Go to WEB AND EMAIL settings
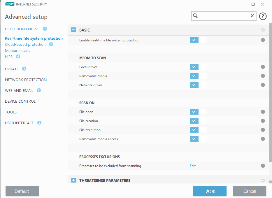This screenshot has height=198, width=272. point(19,91)
